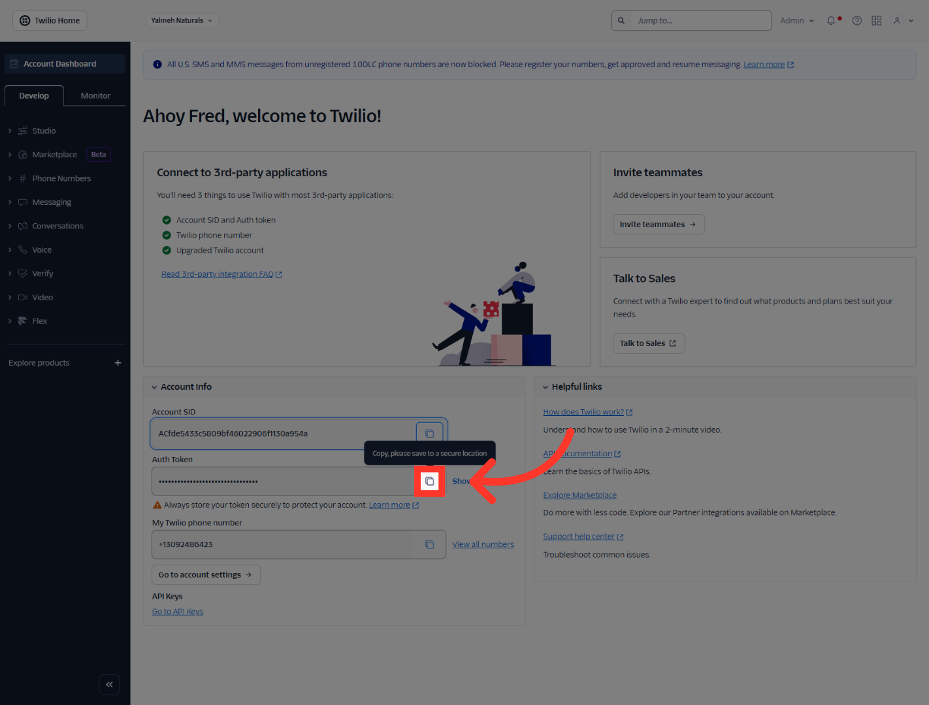The image size is (929, 705).
Task: Open Go to API Keys link
Action: (178, 612)
